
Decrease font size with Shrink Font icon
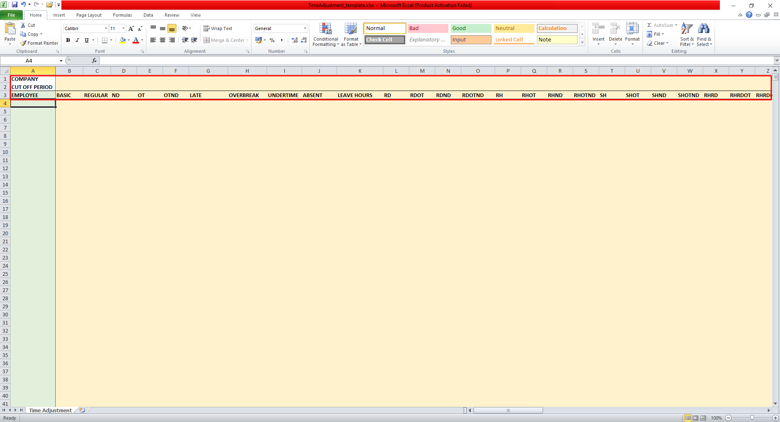pyautogui.click(x=140, y=28)
